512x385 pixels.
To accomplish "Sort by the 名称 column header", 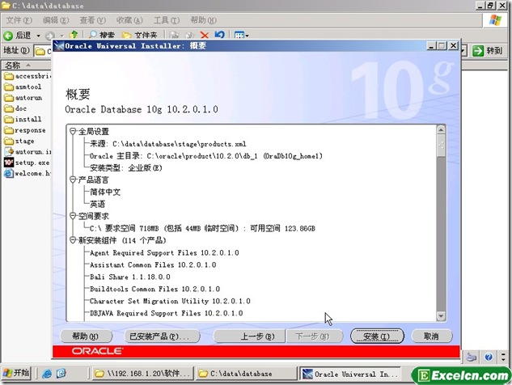I will click(x=12, y=66).
